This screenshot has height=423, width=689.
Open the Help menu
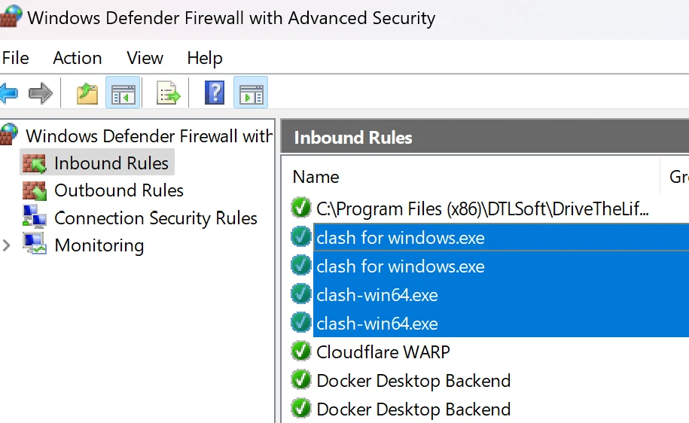204,58
